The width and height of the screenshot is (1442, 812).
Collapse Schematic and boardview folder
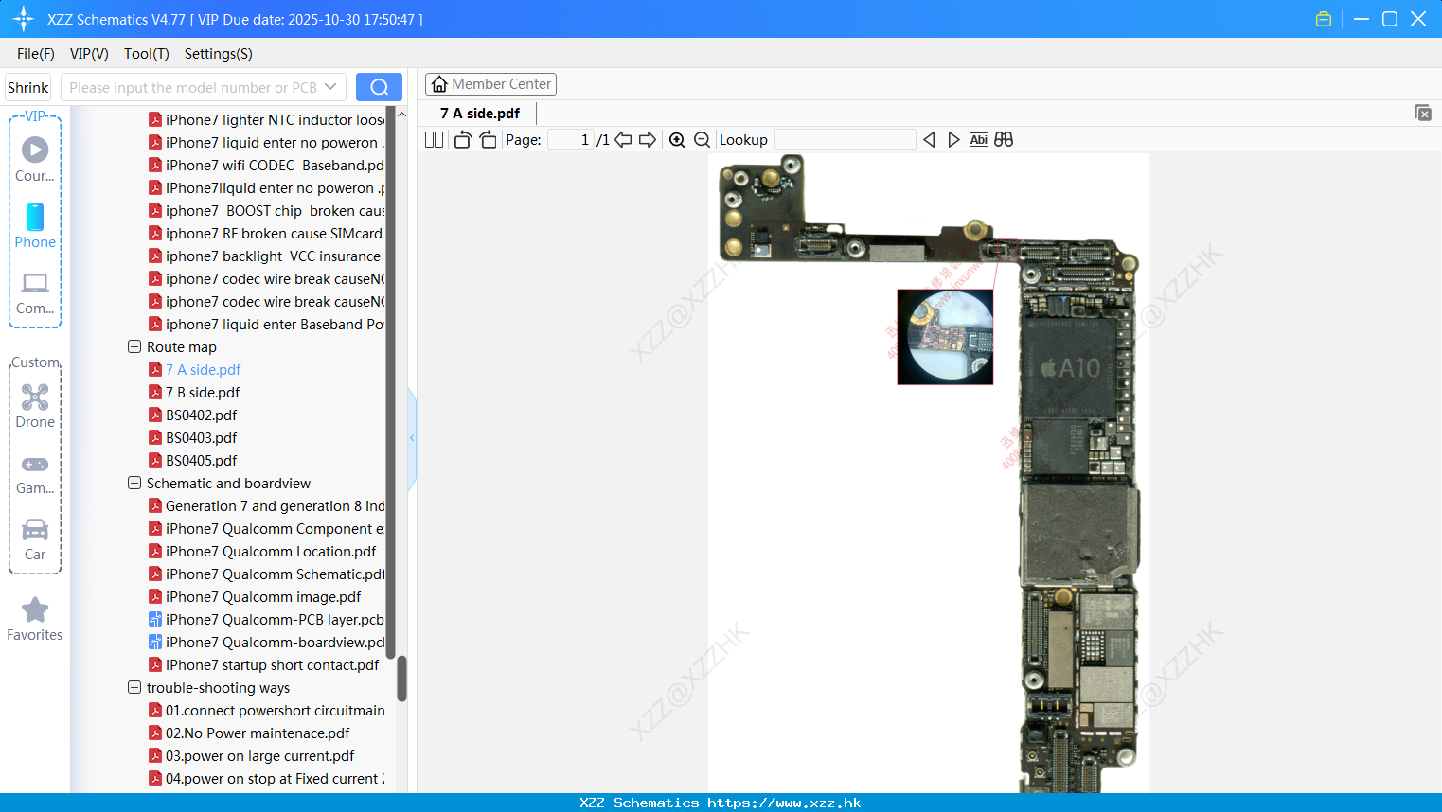[134, 483]
